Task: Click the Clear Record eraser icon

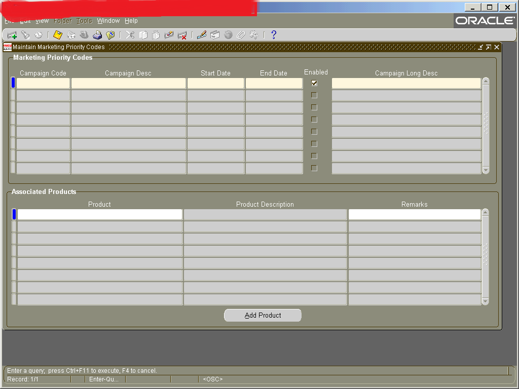Action: pos(169,35)
